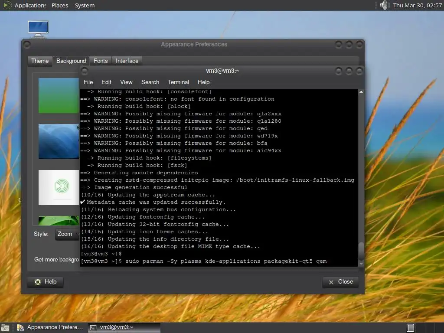The width and height of the screenshot is (444, 333).
Task: Click line 'Generating module dependencies'
Action: (x=146, y=173)
